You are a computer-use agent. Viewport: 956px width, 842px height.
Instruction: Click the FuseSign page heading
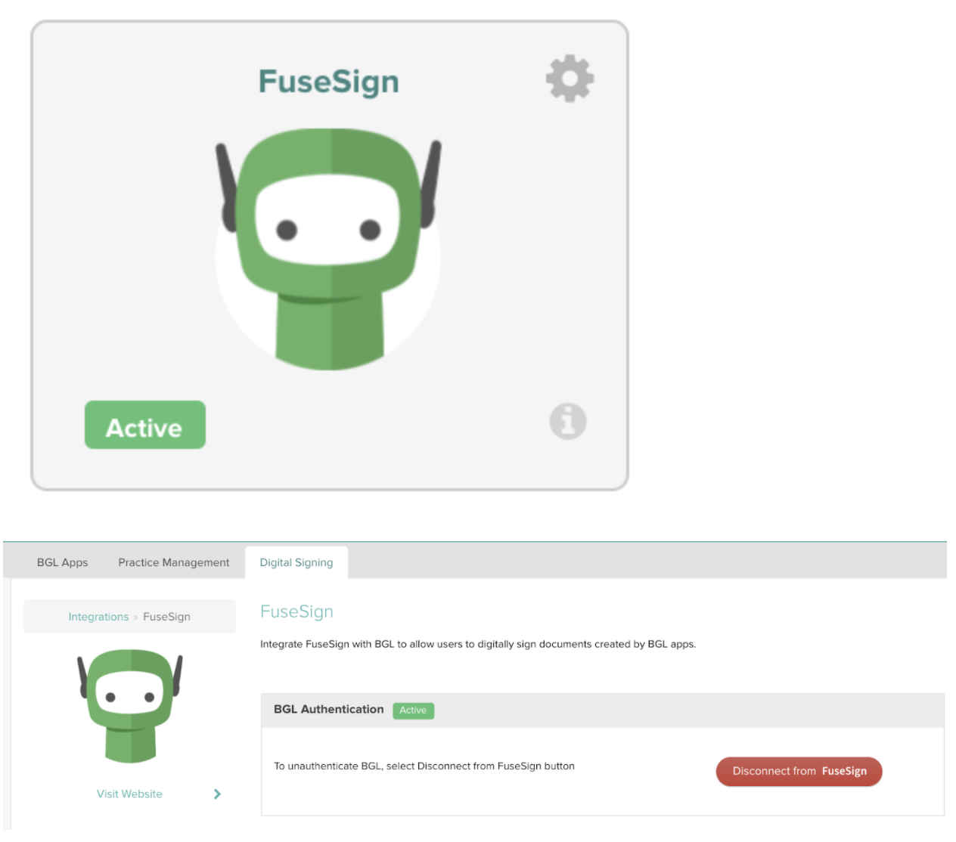(x=296, y=611)
